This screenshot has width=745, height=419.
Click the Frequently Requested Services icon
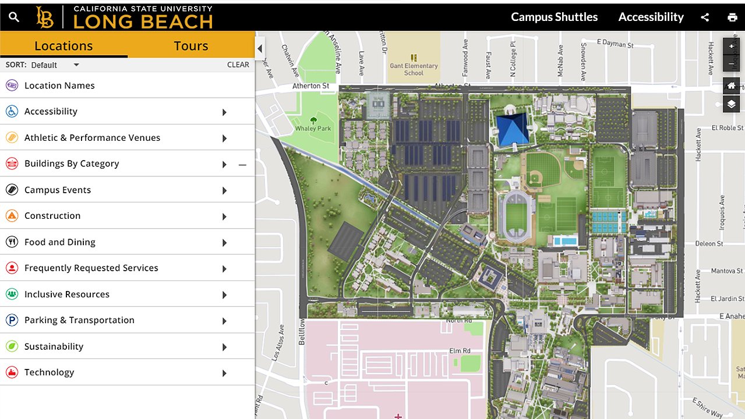tap(12, 268)
